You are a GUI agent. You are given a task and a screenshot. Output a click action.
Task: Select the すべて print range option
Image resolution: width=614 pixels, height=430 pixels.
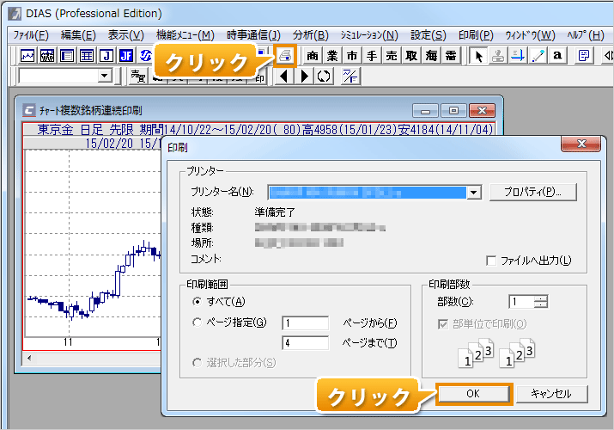click(x=198, y=301)
